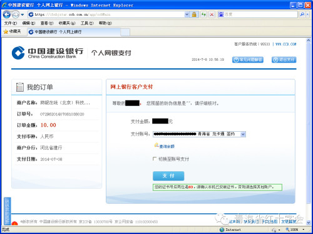The image size is (313, 234).
Task: Click the green certificate notice message
Action: tap(217, 187)
